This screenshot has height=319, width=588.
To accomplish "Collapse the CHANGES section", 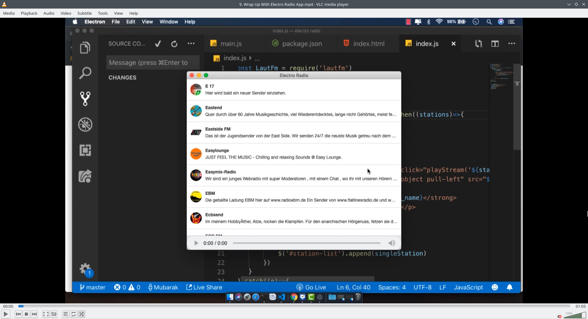I will point(122,78).
